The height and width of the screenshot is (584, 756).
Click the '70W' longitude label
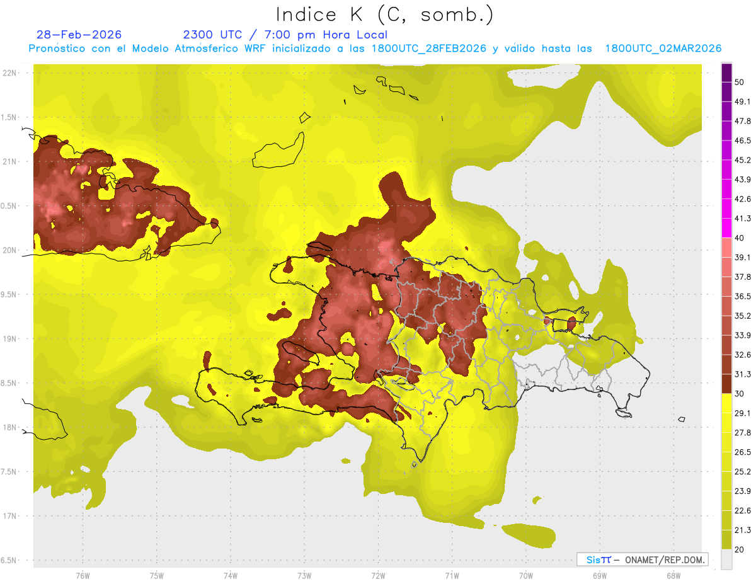coord(526,576)
